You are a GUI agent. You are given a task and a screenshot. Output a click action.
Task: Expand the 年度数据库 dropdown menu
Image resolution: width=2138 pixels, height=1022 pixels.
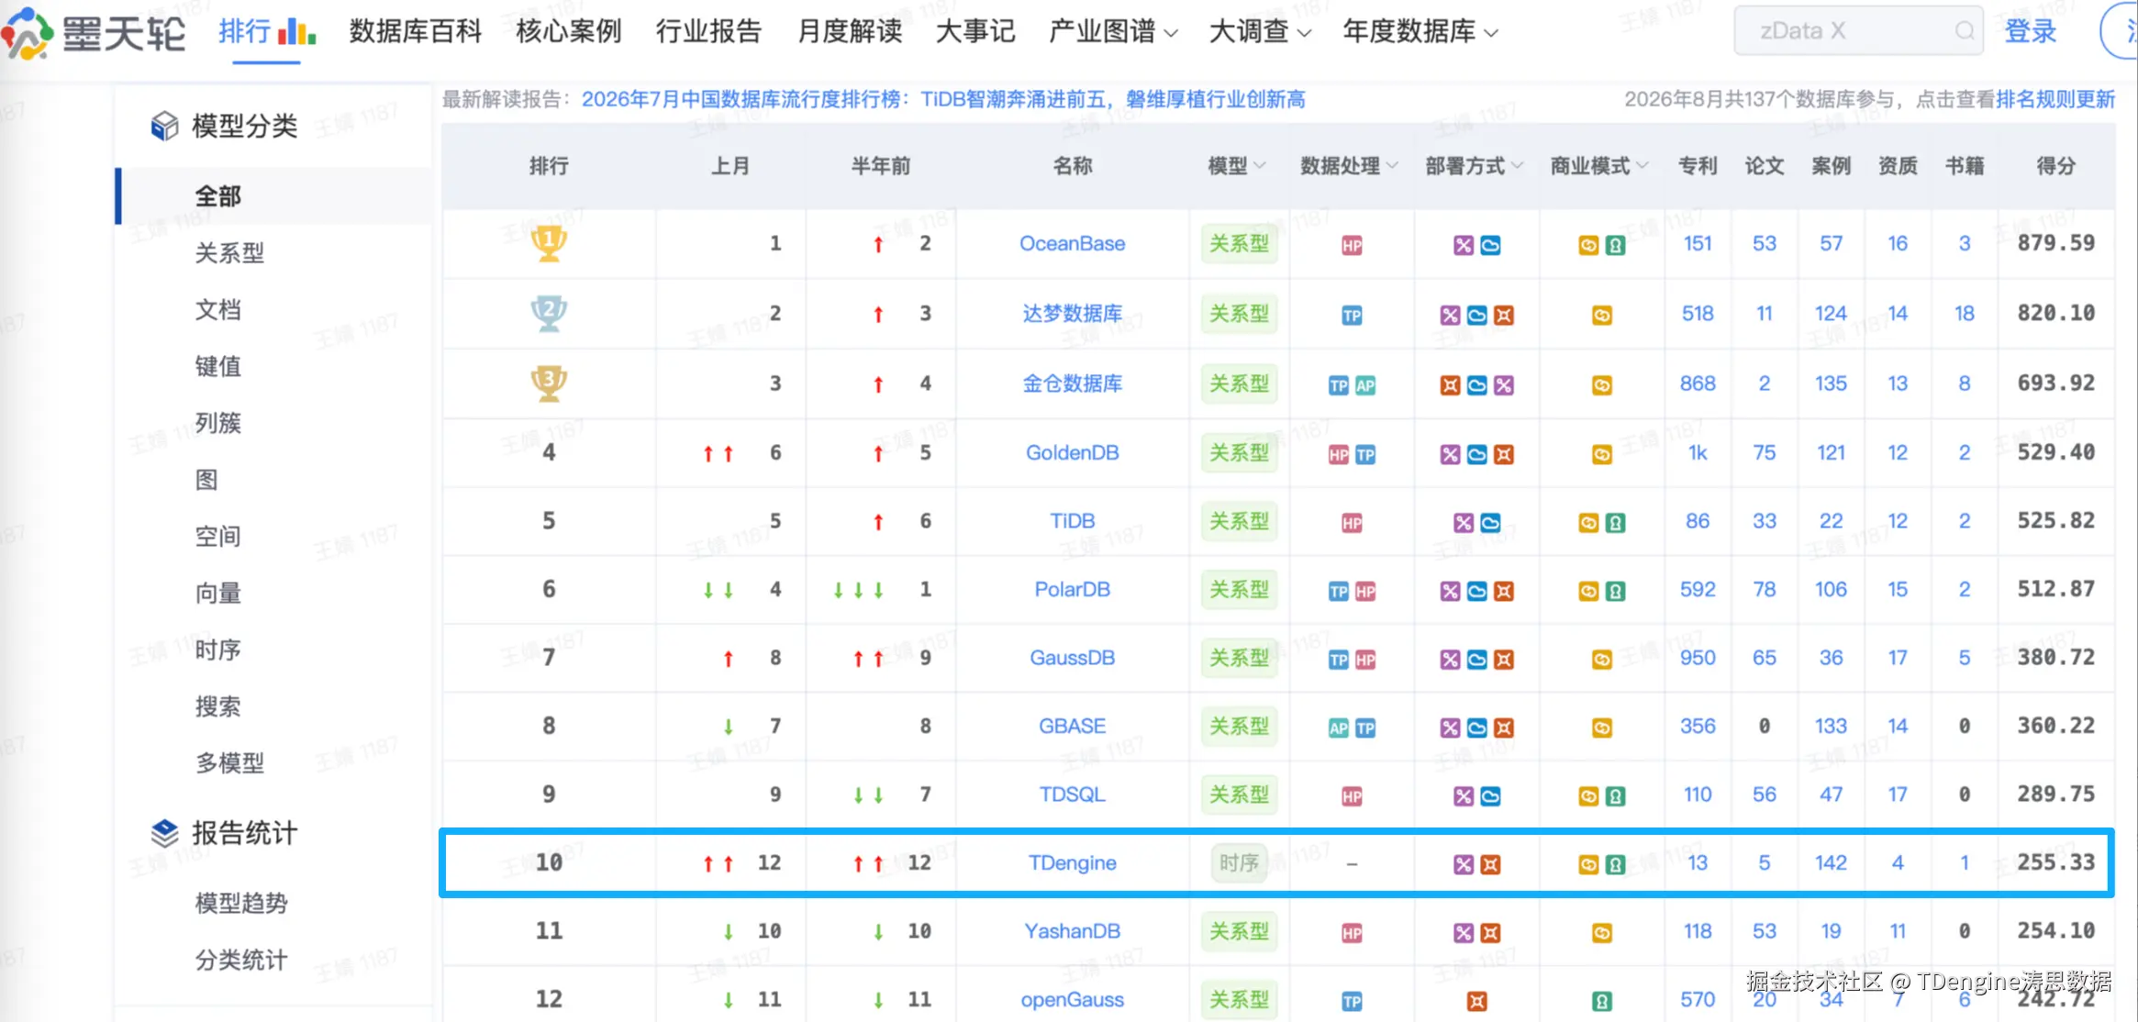1420,32
